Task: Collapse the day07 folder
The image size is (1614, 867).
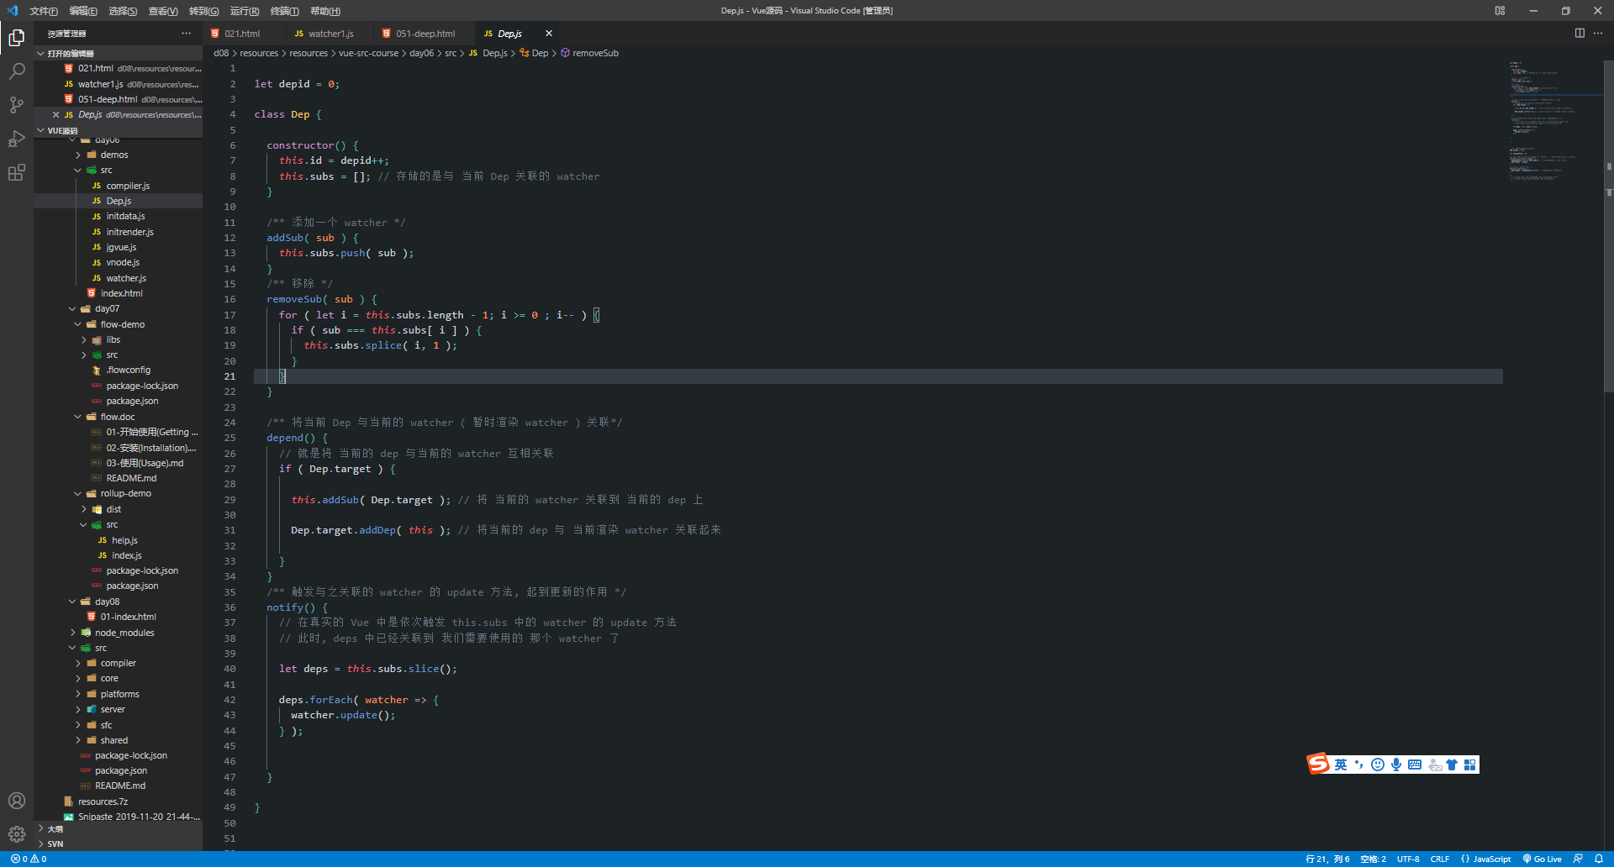Action: pos(107,308)
